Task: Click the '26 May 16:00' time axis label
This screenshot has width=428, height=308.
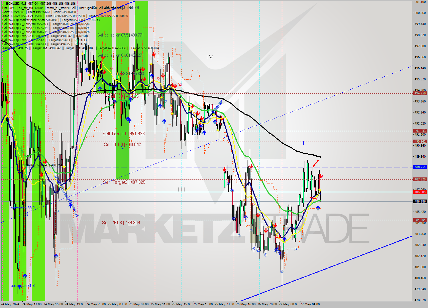Action: (x=246, y=304)
